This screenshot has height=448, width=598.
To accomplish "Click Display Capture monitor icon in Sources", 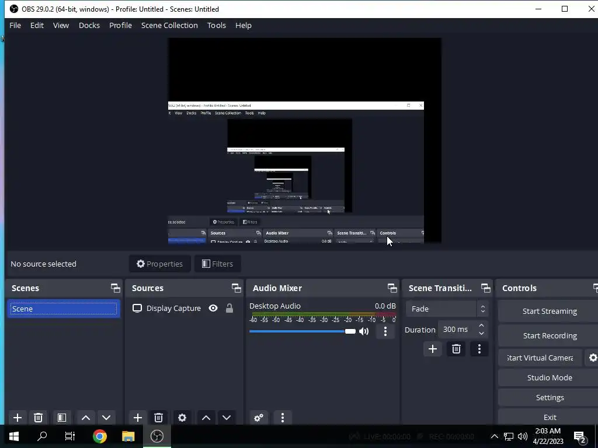I will pyautogui.click(x=137, y=308).
